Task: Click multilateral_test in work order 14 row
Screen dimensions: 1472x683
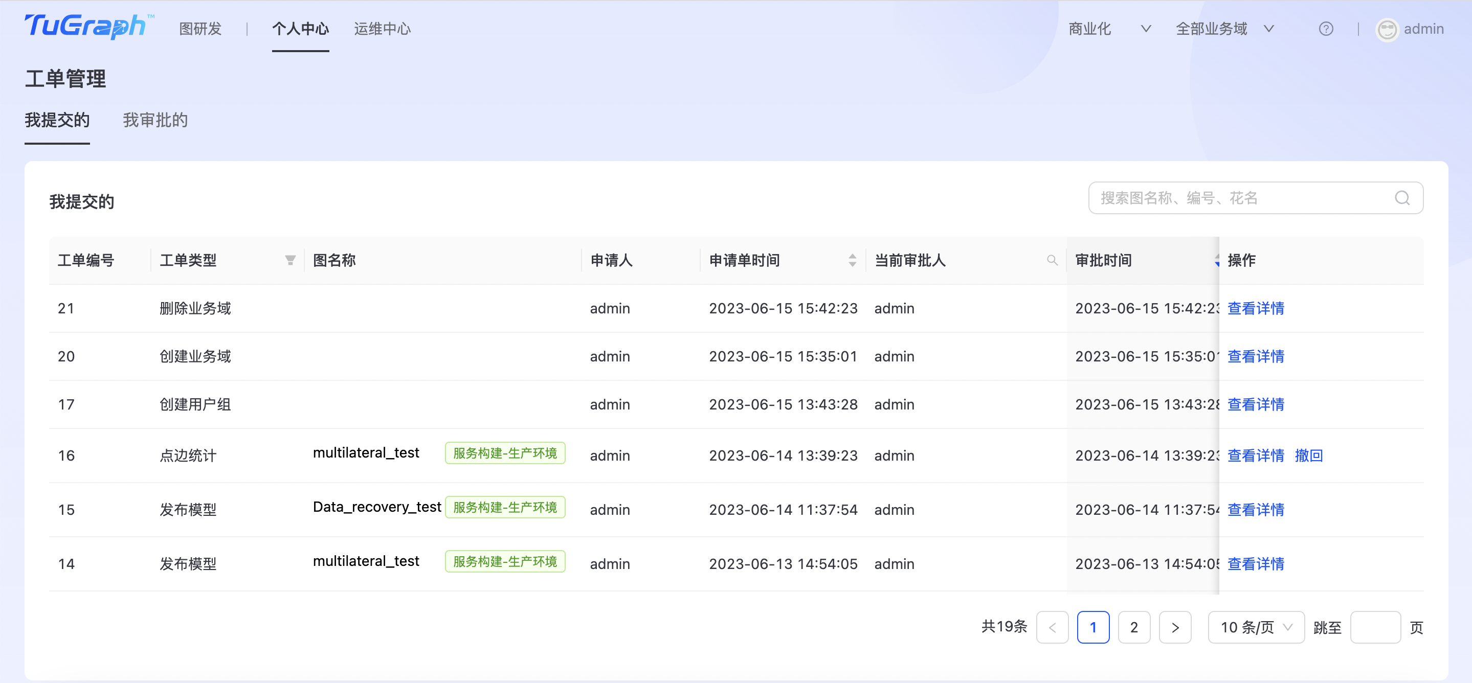Action: tap(366, 561)
